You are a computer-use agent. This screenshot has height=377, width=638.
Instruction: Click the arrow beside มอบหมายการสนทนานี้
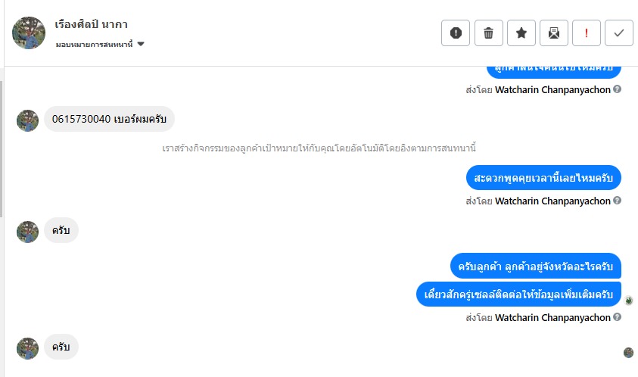click(x=142, y=45)
